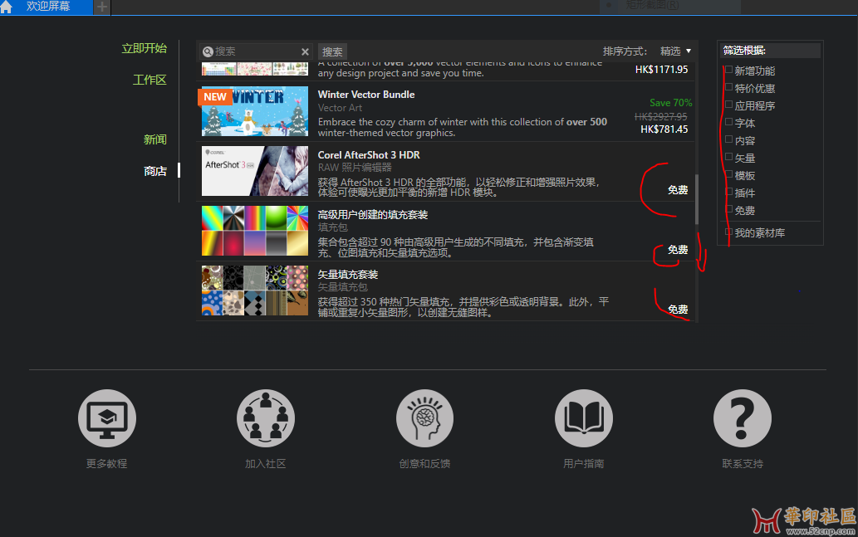Open the 矢量填充套装 title
The width and height of the screenshot is (858, 537).
(348, 275)
